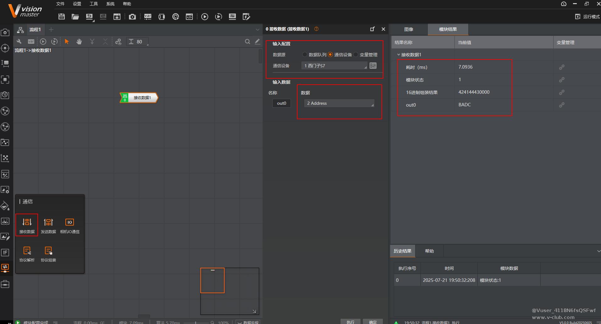Select the 接收数据1 module node
Image resolution: width=601 pixels, height=324 pixels.
tap(139, 98)
